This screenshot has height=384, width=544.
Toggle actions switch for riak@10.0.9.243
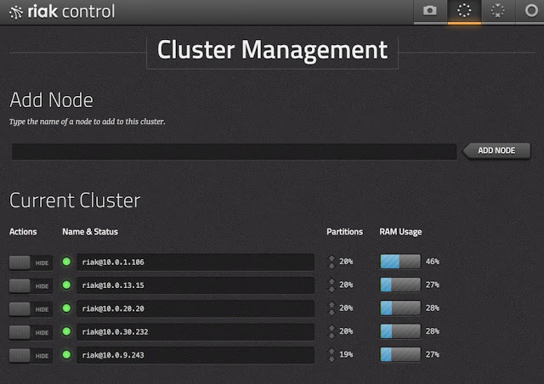tap(31, 355)
